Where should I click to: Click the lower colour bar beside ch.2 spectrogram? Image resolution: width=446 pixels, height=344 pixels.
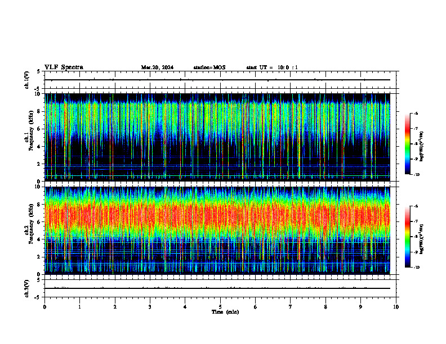(408, 237)
